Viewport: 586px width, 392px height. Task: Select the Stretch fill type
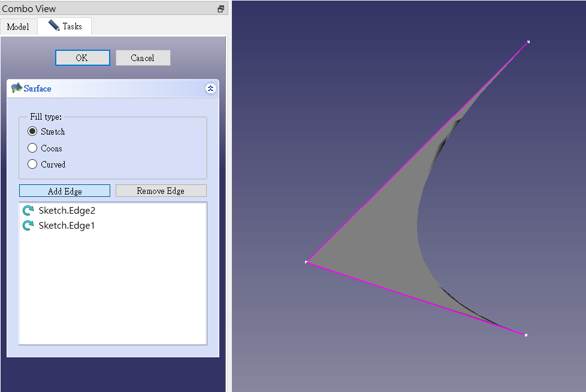46,132
